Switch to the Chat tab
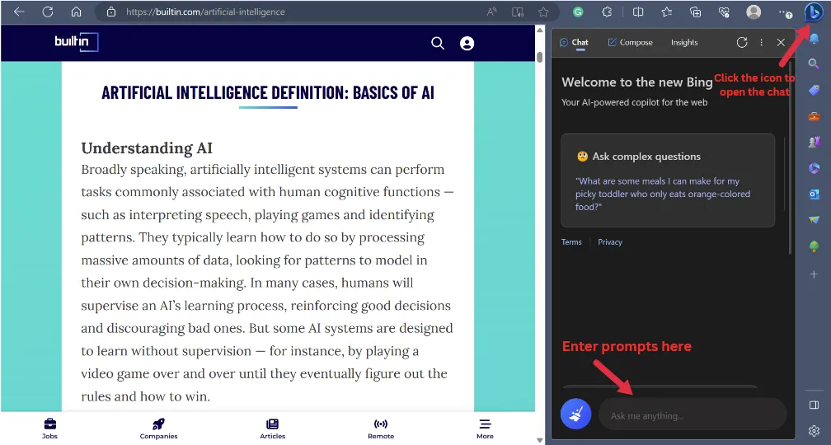 pyautogui.click(x=574, y=42)
